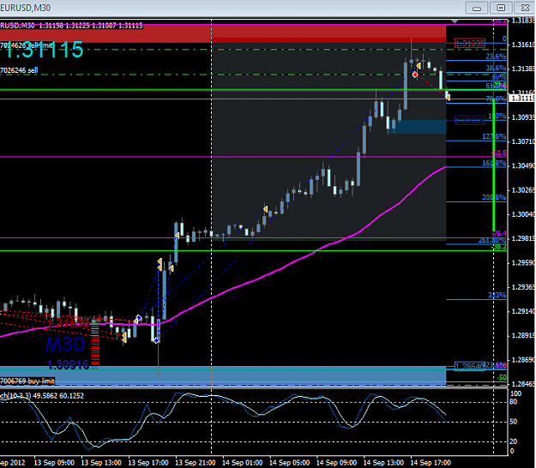This screenshot has width=536, height=468.
Task: Select the large cyan 1.31115 price label
Action: coord(44,50)
